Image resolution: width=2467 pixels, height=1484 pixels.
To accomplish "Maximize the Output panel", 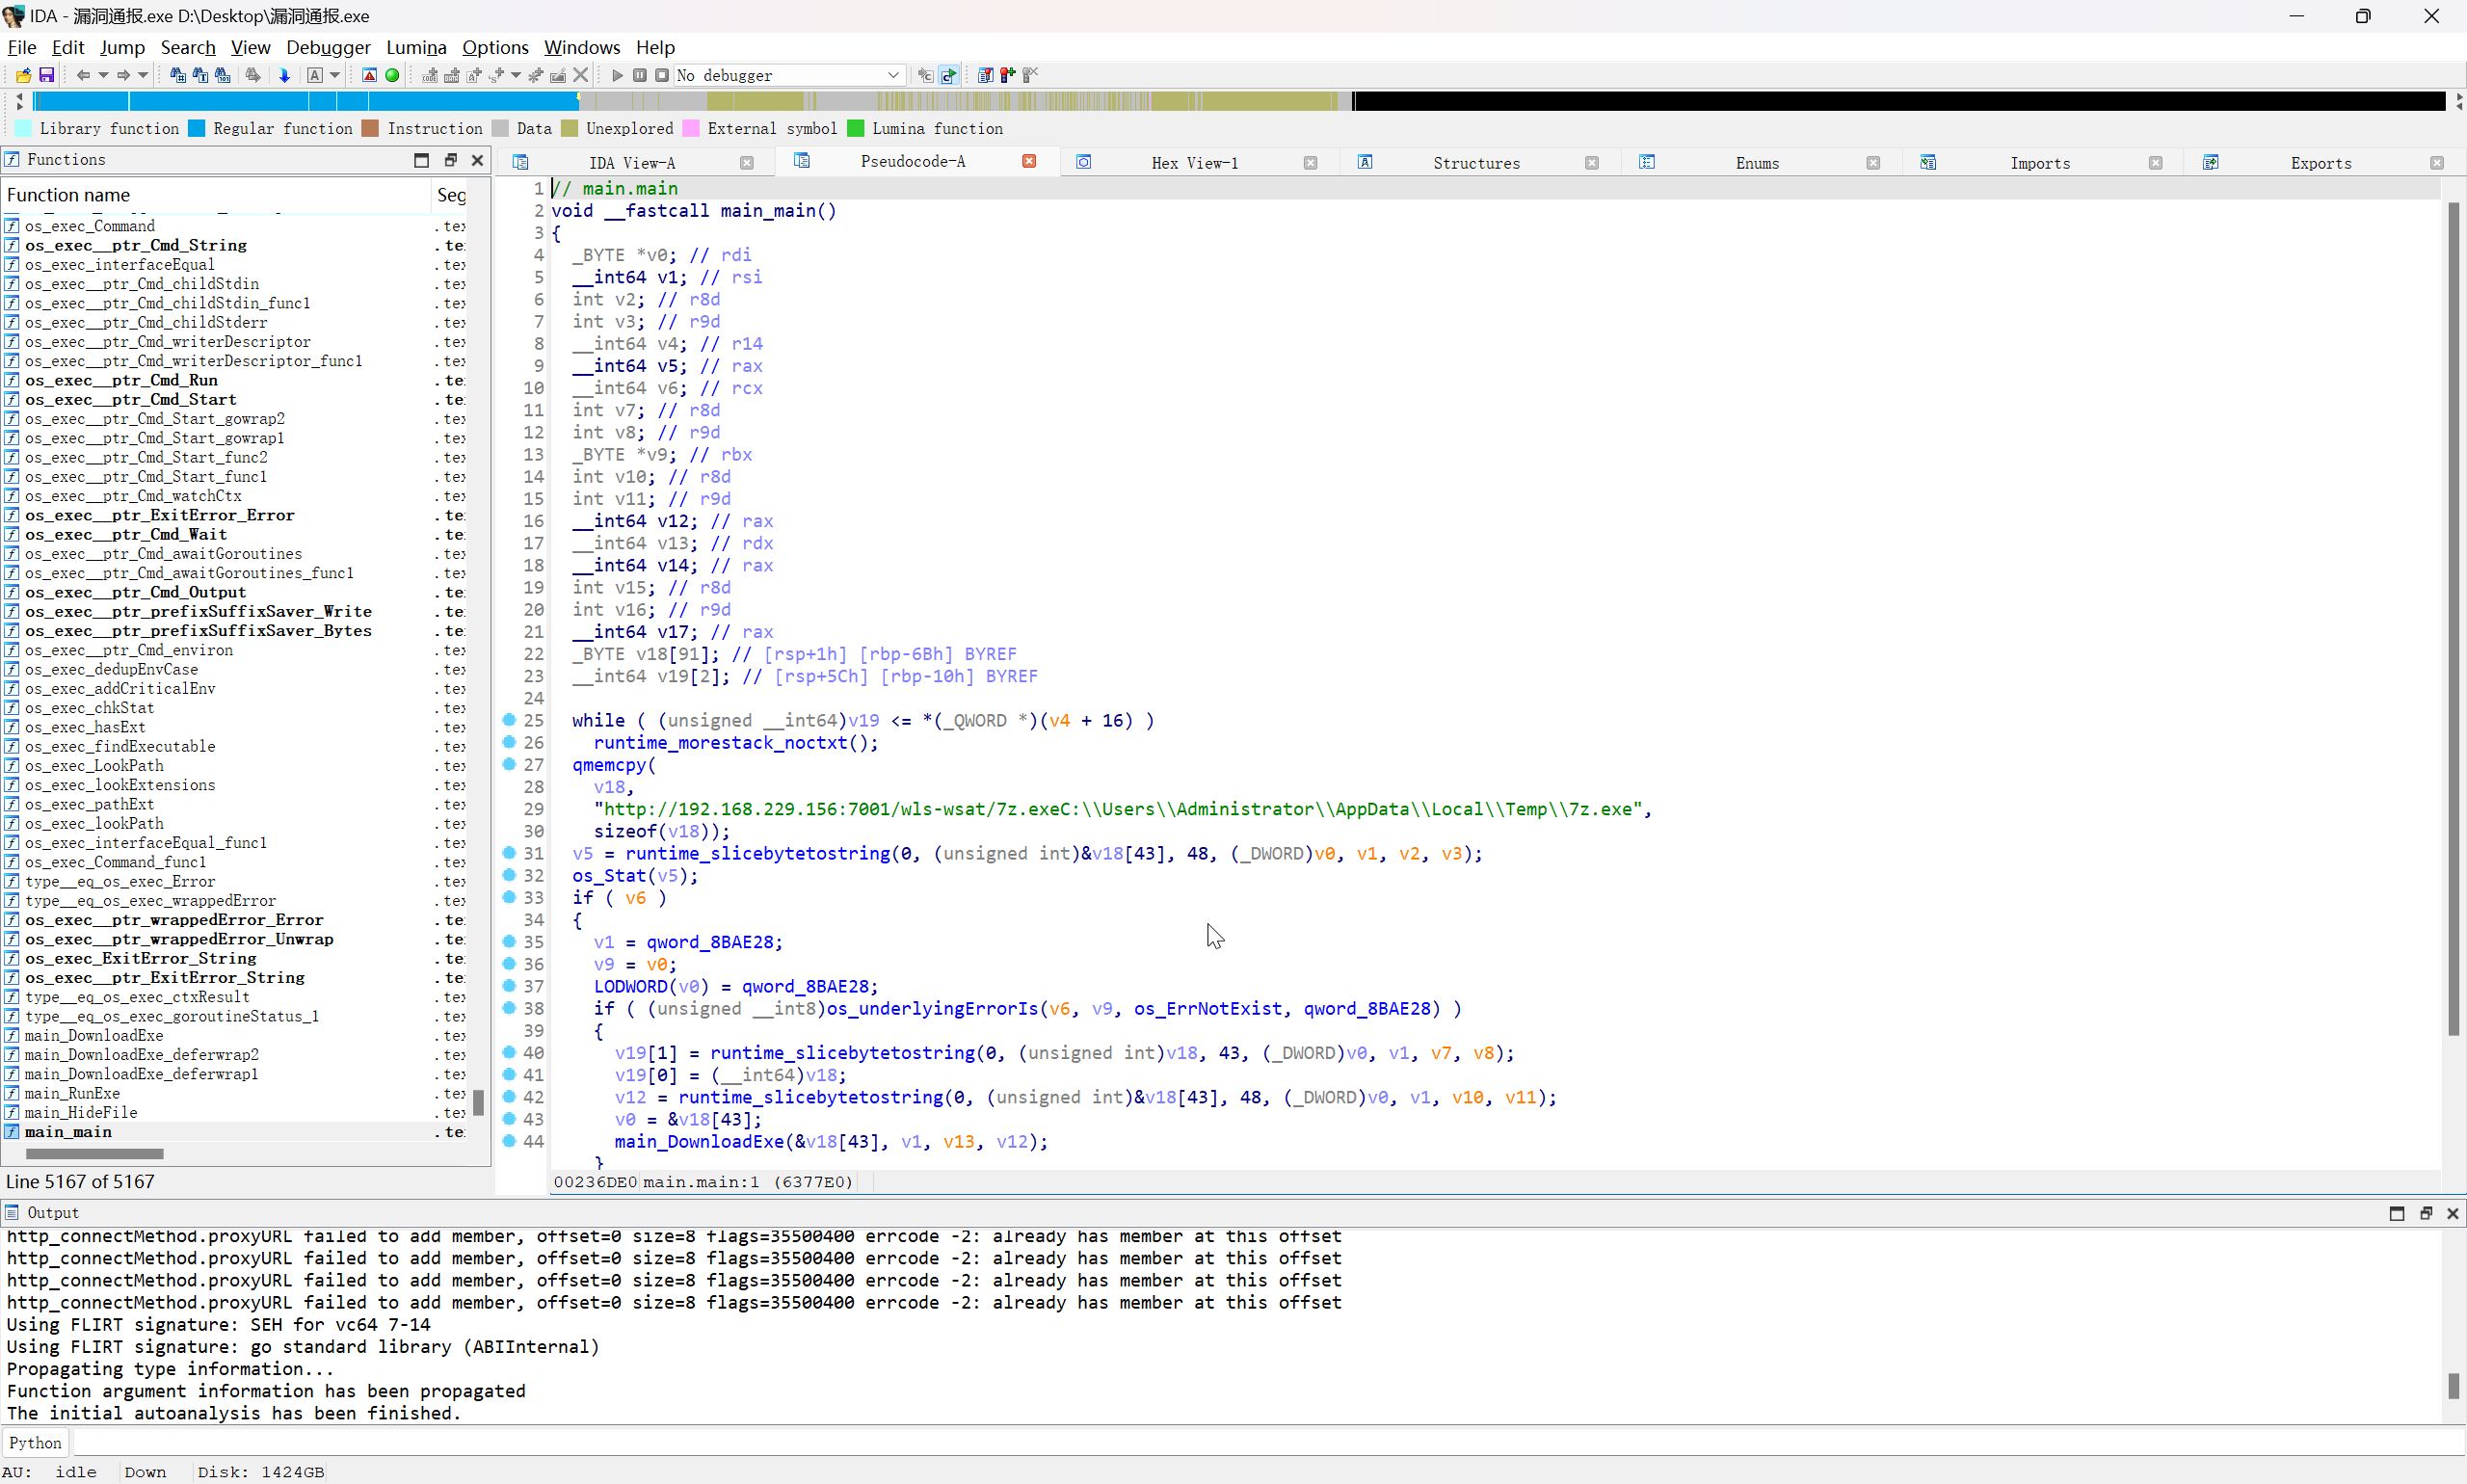I will (x=2397, y=1213).
